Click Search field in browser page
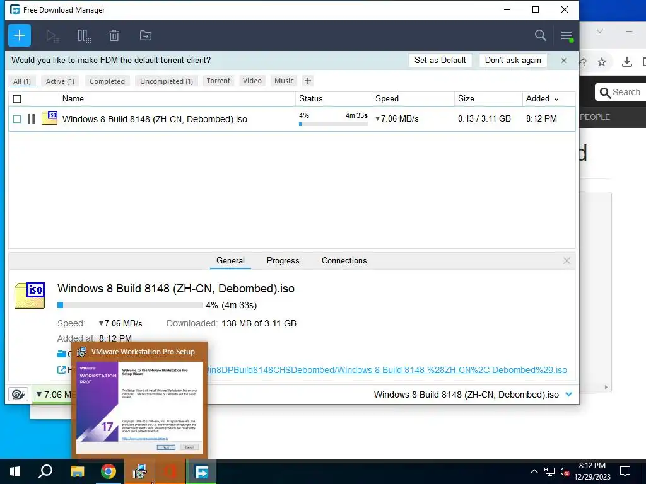The height and width of the screenshot is (484, 646). [x=620, y=92]
